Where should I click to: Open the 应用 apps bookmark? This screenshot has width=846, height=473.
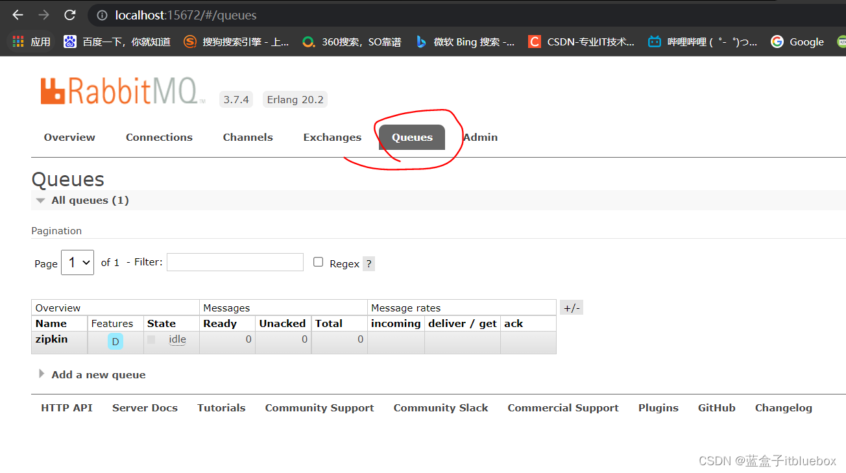[31, 42]
